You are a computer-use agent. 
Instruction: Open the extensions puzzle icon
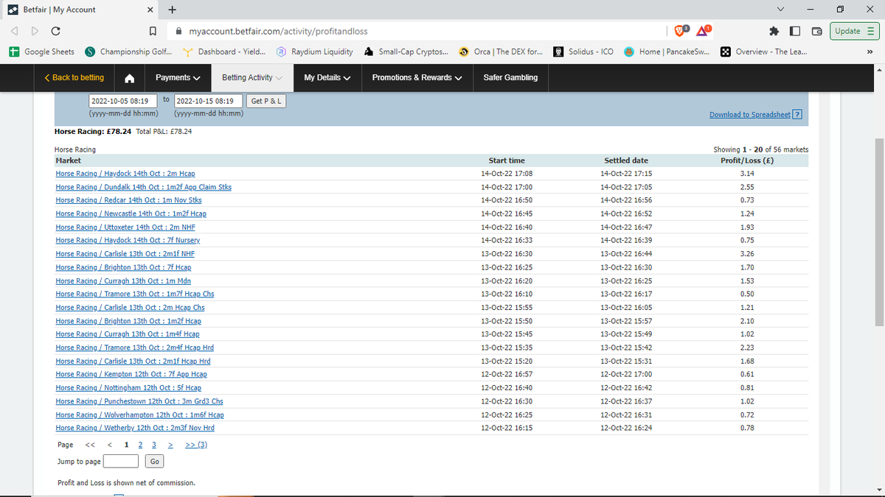(774, 31)
